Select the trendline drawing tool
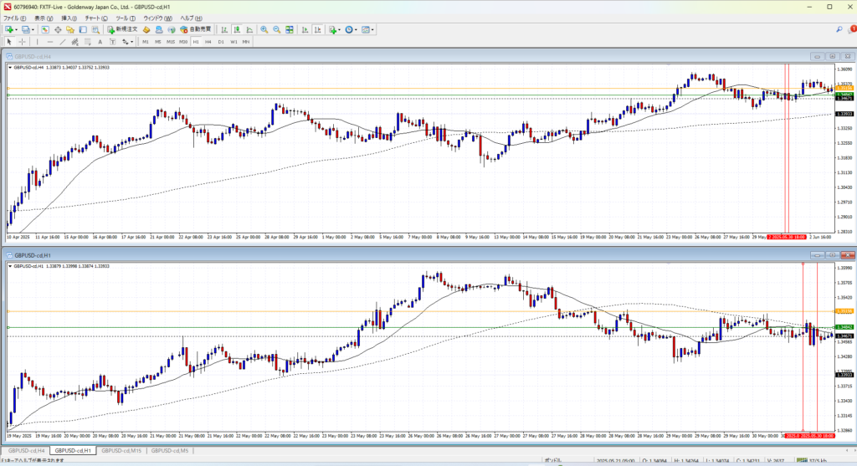This screenshot has height=466, width=857. (64, 41)
